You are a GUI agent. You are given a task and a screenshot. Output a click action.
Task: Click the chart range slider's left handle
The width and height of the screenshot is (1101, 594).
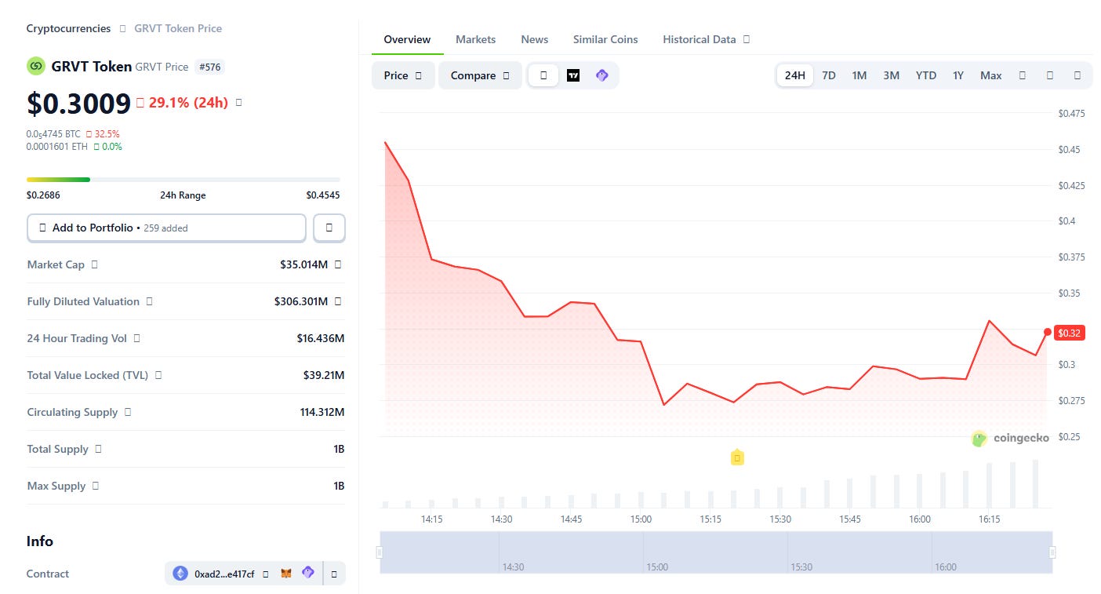coord(380,552)
